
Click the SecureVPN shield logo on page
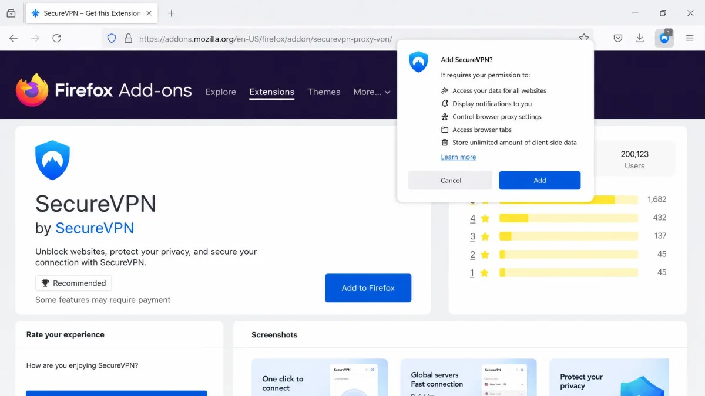[x=52, y=160]
